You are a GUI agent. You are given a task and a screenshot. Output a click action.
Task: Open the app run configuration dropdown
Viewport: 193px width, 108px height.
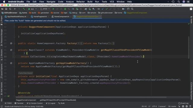pos(32,9)
